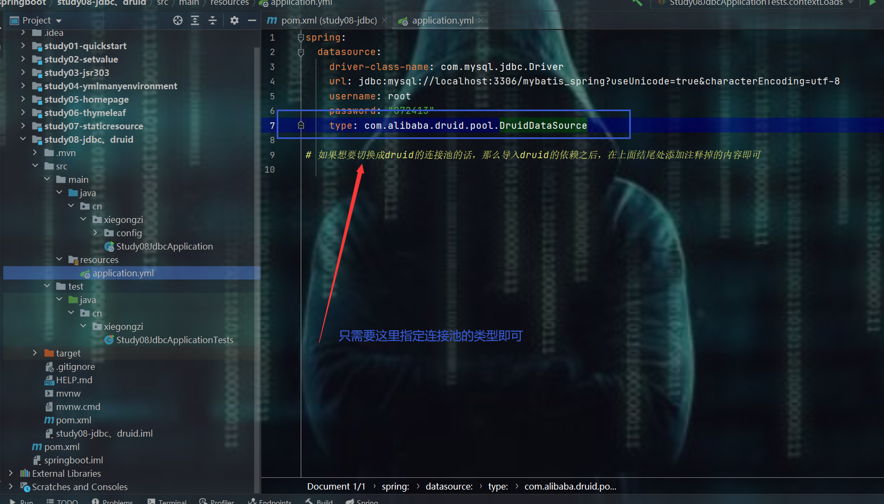Collapse the study08-jdbc、druid module

23,139
